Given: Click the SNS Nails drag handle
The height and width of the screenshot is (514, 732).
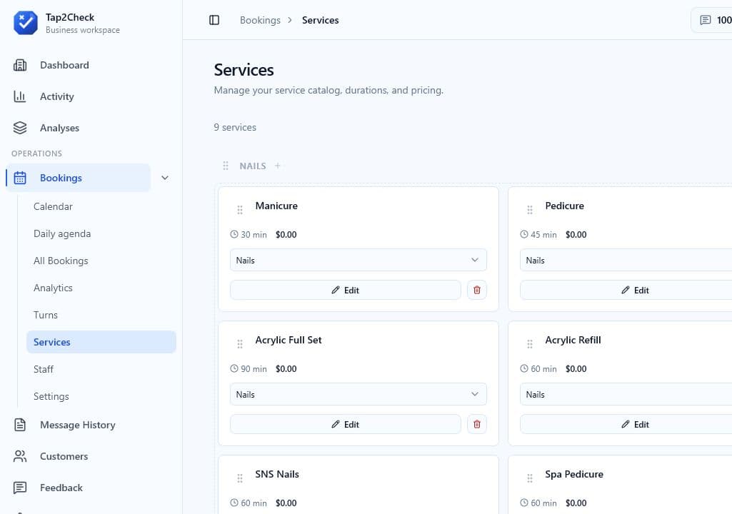Looking at the screenshot, I should tap(239, 478).
